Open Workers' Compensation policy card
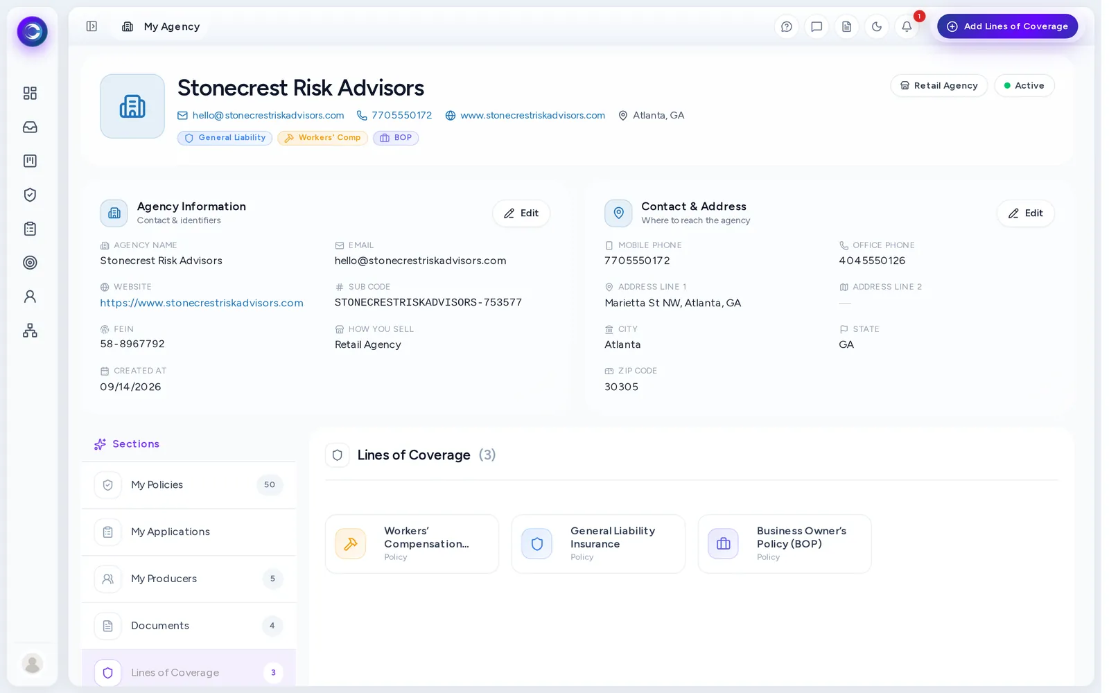 pos(412,544)
